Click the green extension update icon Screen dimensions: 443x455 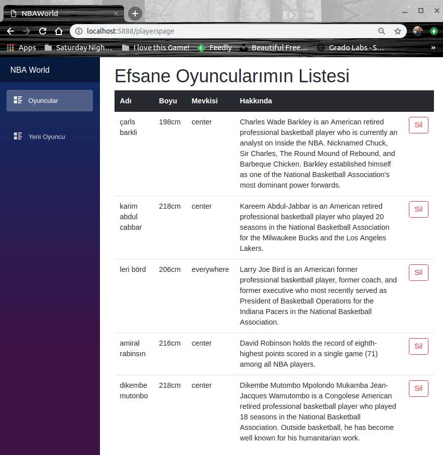(433, 31)
